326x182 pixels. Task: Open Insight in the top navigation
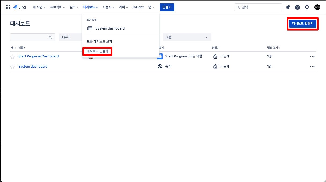pyautogui.click(x=138, y=7)
